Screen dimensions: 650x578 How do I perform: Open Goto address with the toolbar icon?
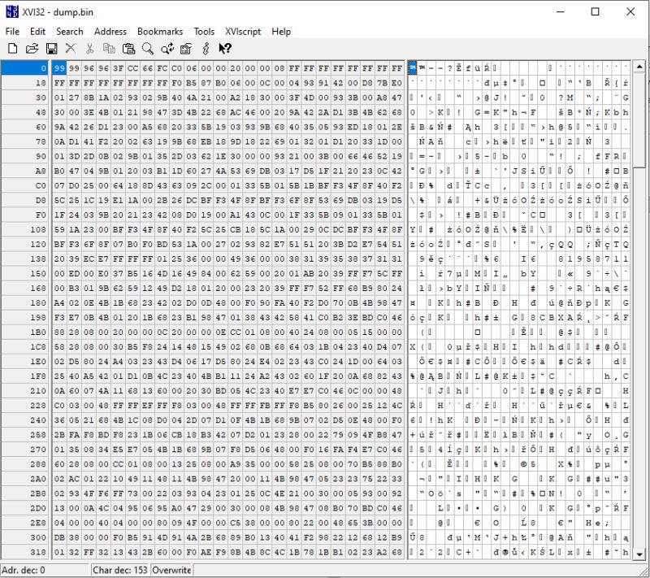click(186, 49)
